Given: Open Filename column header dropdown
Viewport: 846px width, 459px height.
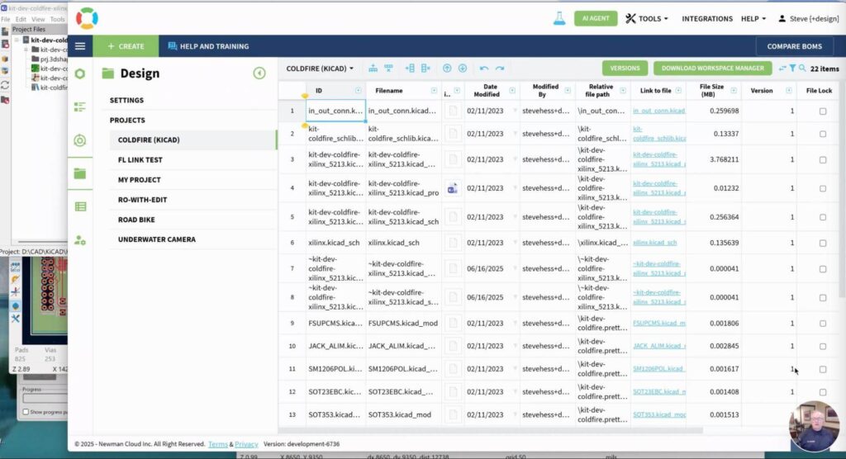Looking at the screenshot, I should point(434,91).
